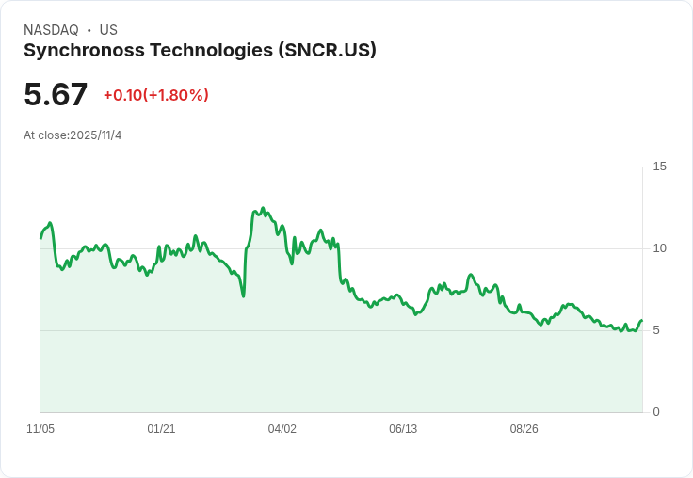Click the highest peak of the price line
This screenshot has width=693, height=478.
point(263,209)
